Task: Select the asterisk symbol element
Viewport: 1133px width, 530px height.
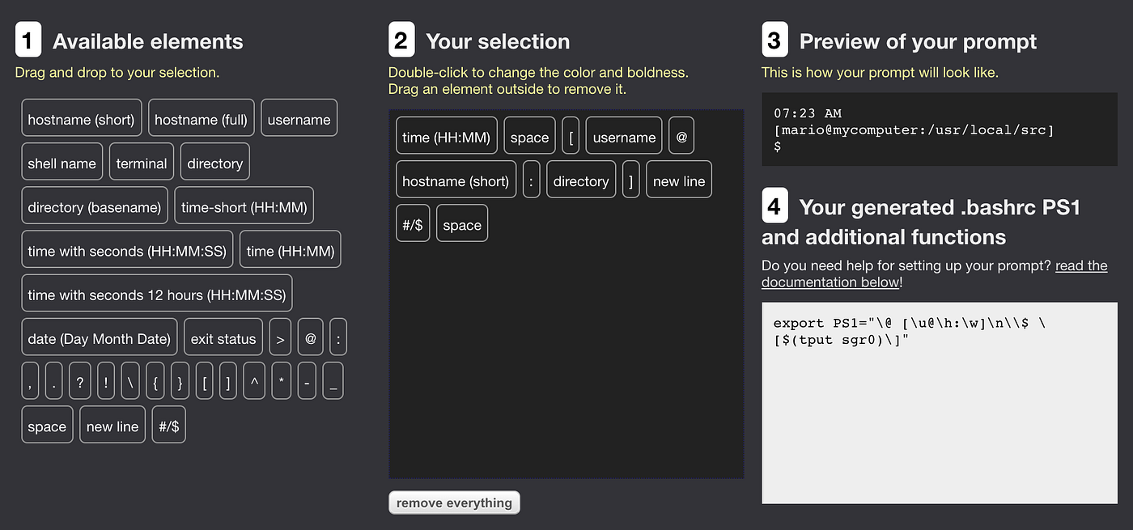Action: [x=281, y=380]
